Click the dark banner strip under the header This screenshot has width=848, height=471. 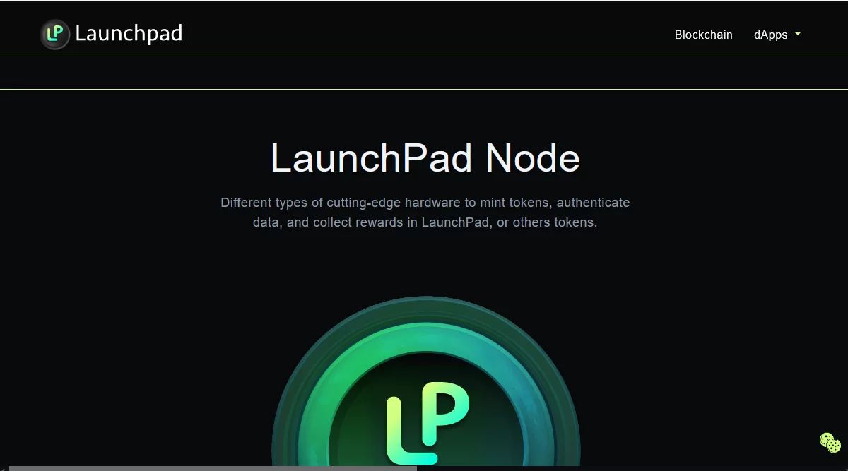[x=424, y=71]
